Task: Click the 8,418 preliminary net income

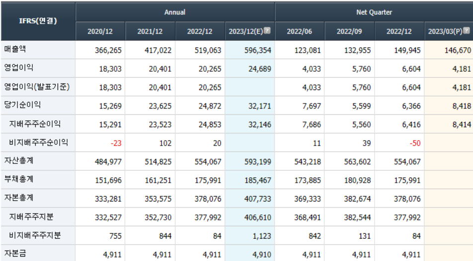Action: click(x=462, y=106)
